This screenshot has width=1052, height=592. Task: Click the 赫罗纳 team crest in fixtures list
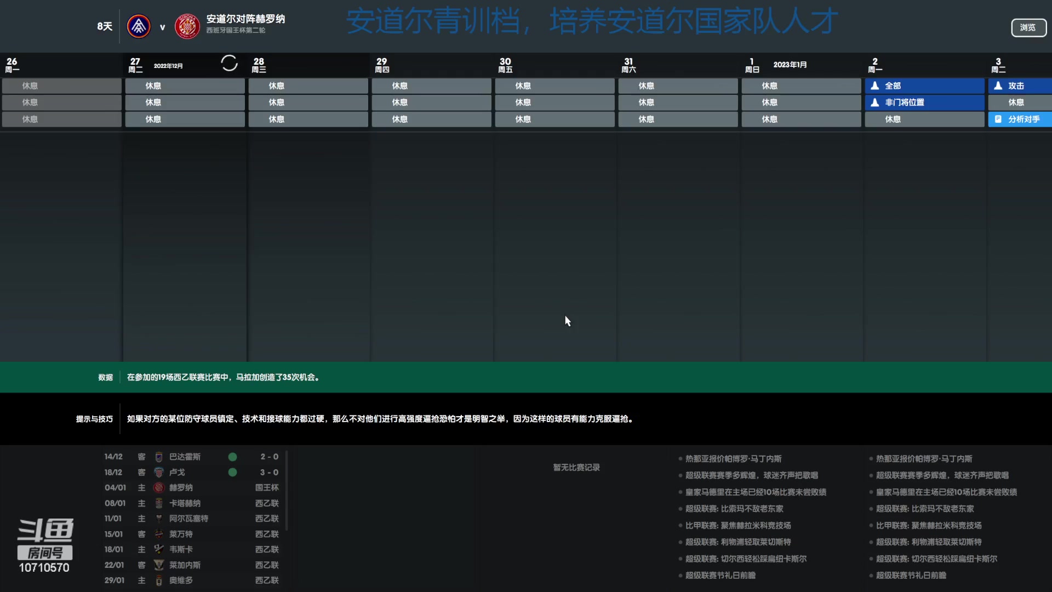click(159, 488)
